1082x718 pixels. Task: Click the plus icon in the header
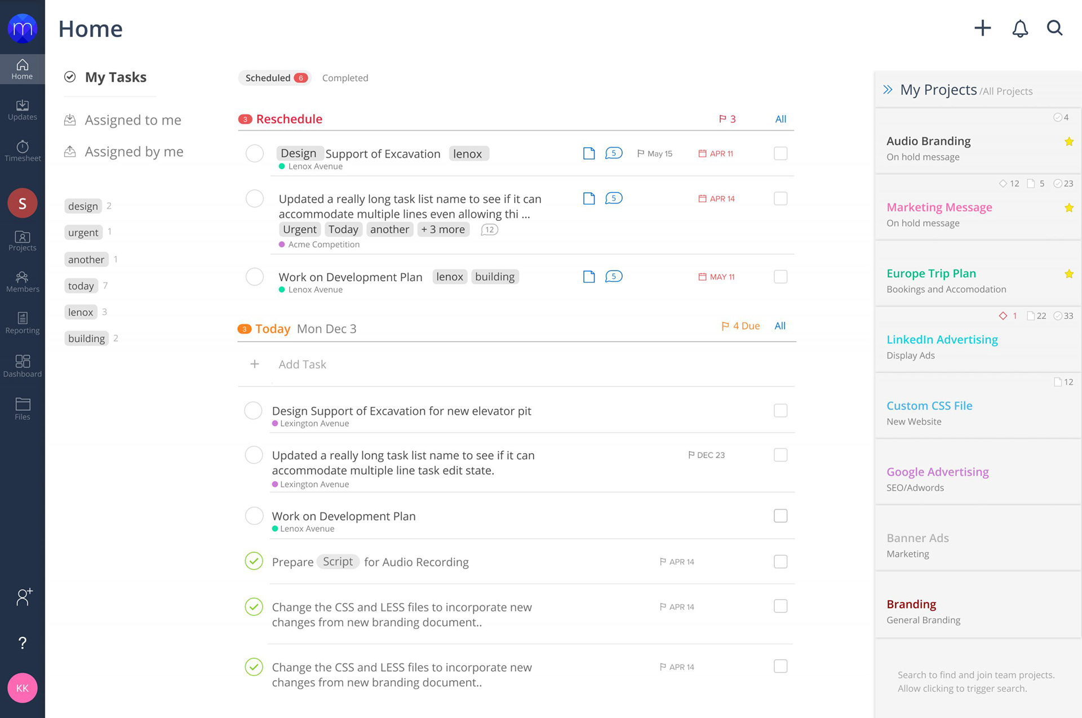click(982, 28)
